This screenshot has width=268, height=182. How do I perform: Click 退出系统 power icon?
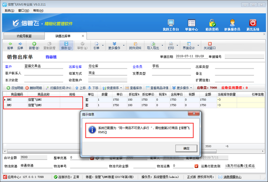(x=252, y=23)
